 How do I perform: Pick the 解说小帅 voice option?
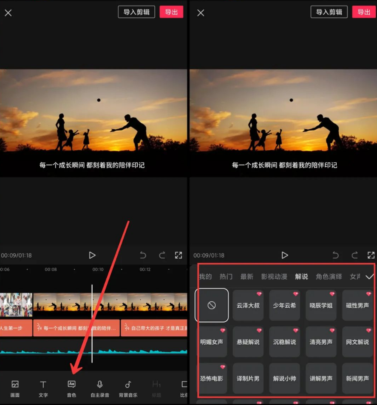pos(284,378)
